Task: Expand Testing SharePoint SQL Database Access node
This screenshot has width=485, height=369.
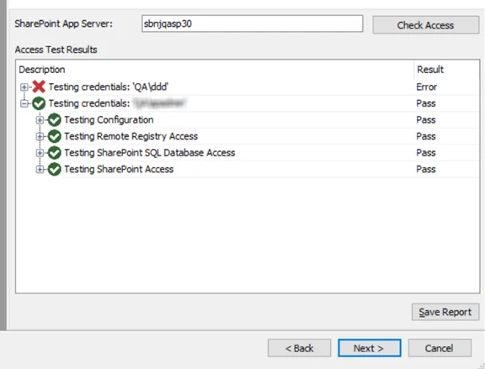Action: pyautogui.click(x=40, y=153)
